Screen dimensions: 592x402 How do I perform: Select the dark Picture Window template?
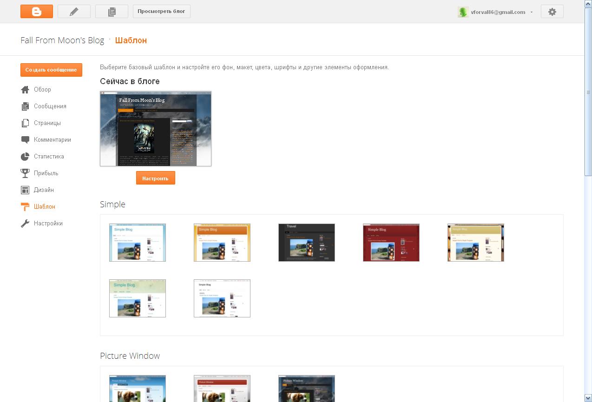(307, 389)
